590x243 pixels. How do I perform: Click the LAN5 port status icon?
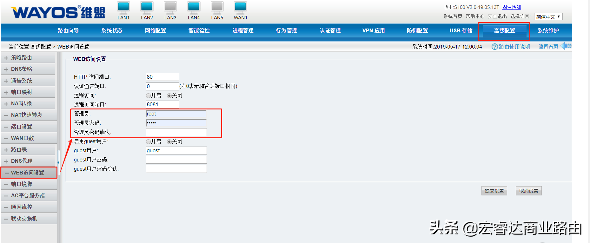coord(217,7)
